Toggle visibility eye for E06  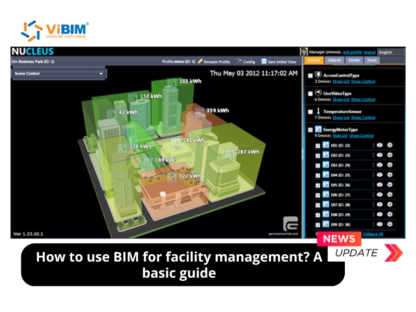380,194
